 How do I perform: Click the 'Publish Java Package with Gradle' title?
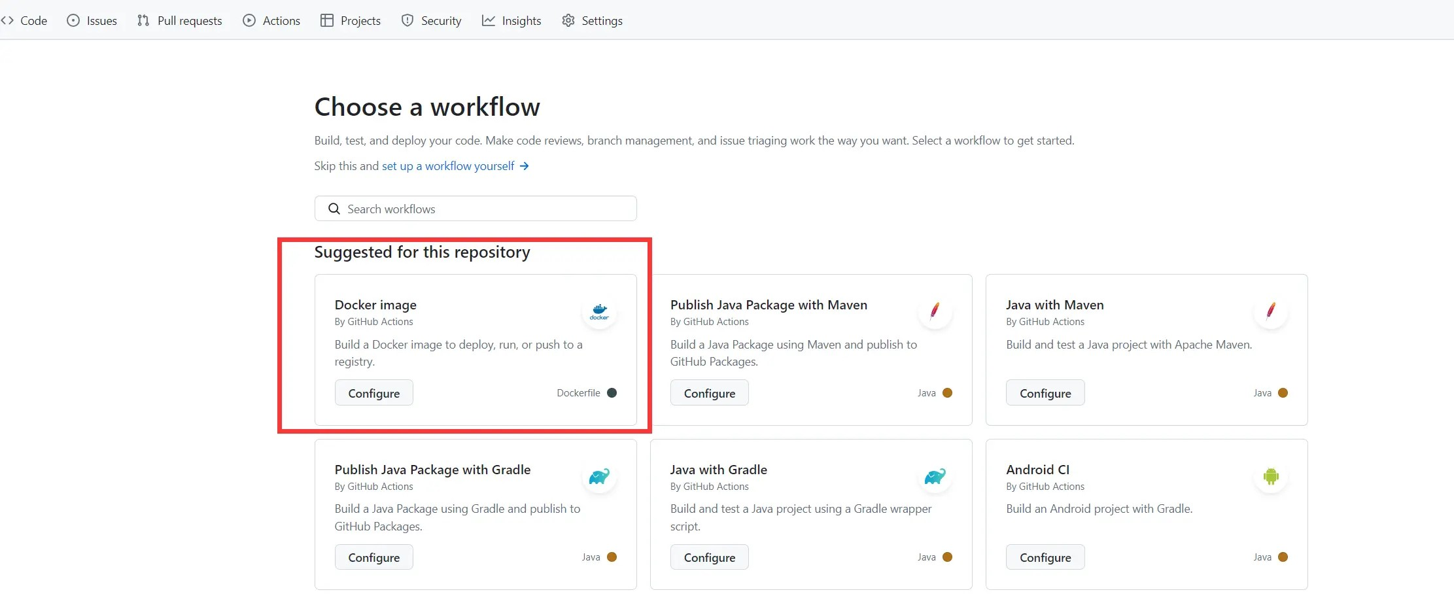432,470
